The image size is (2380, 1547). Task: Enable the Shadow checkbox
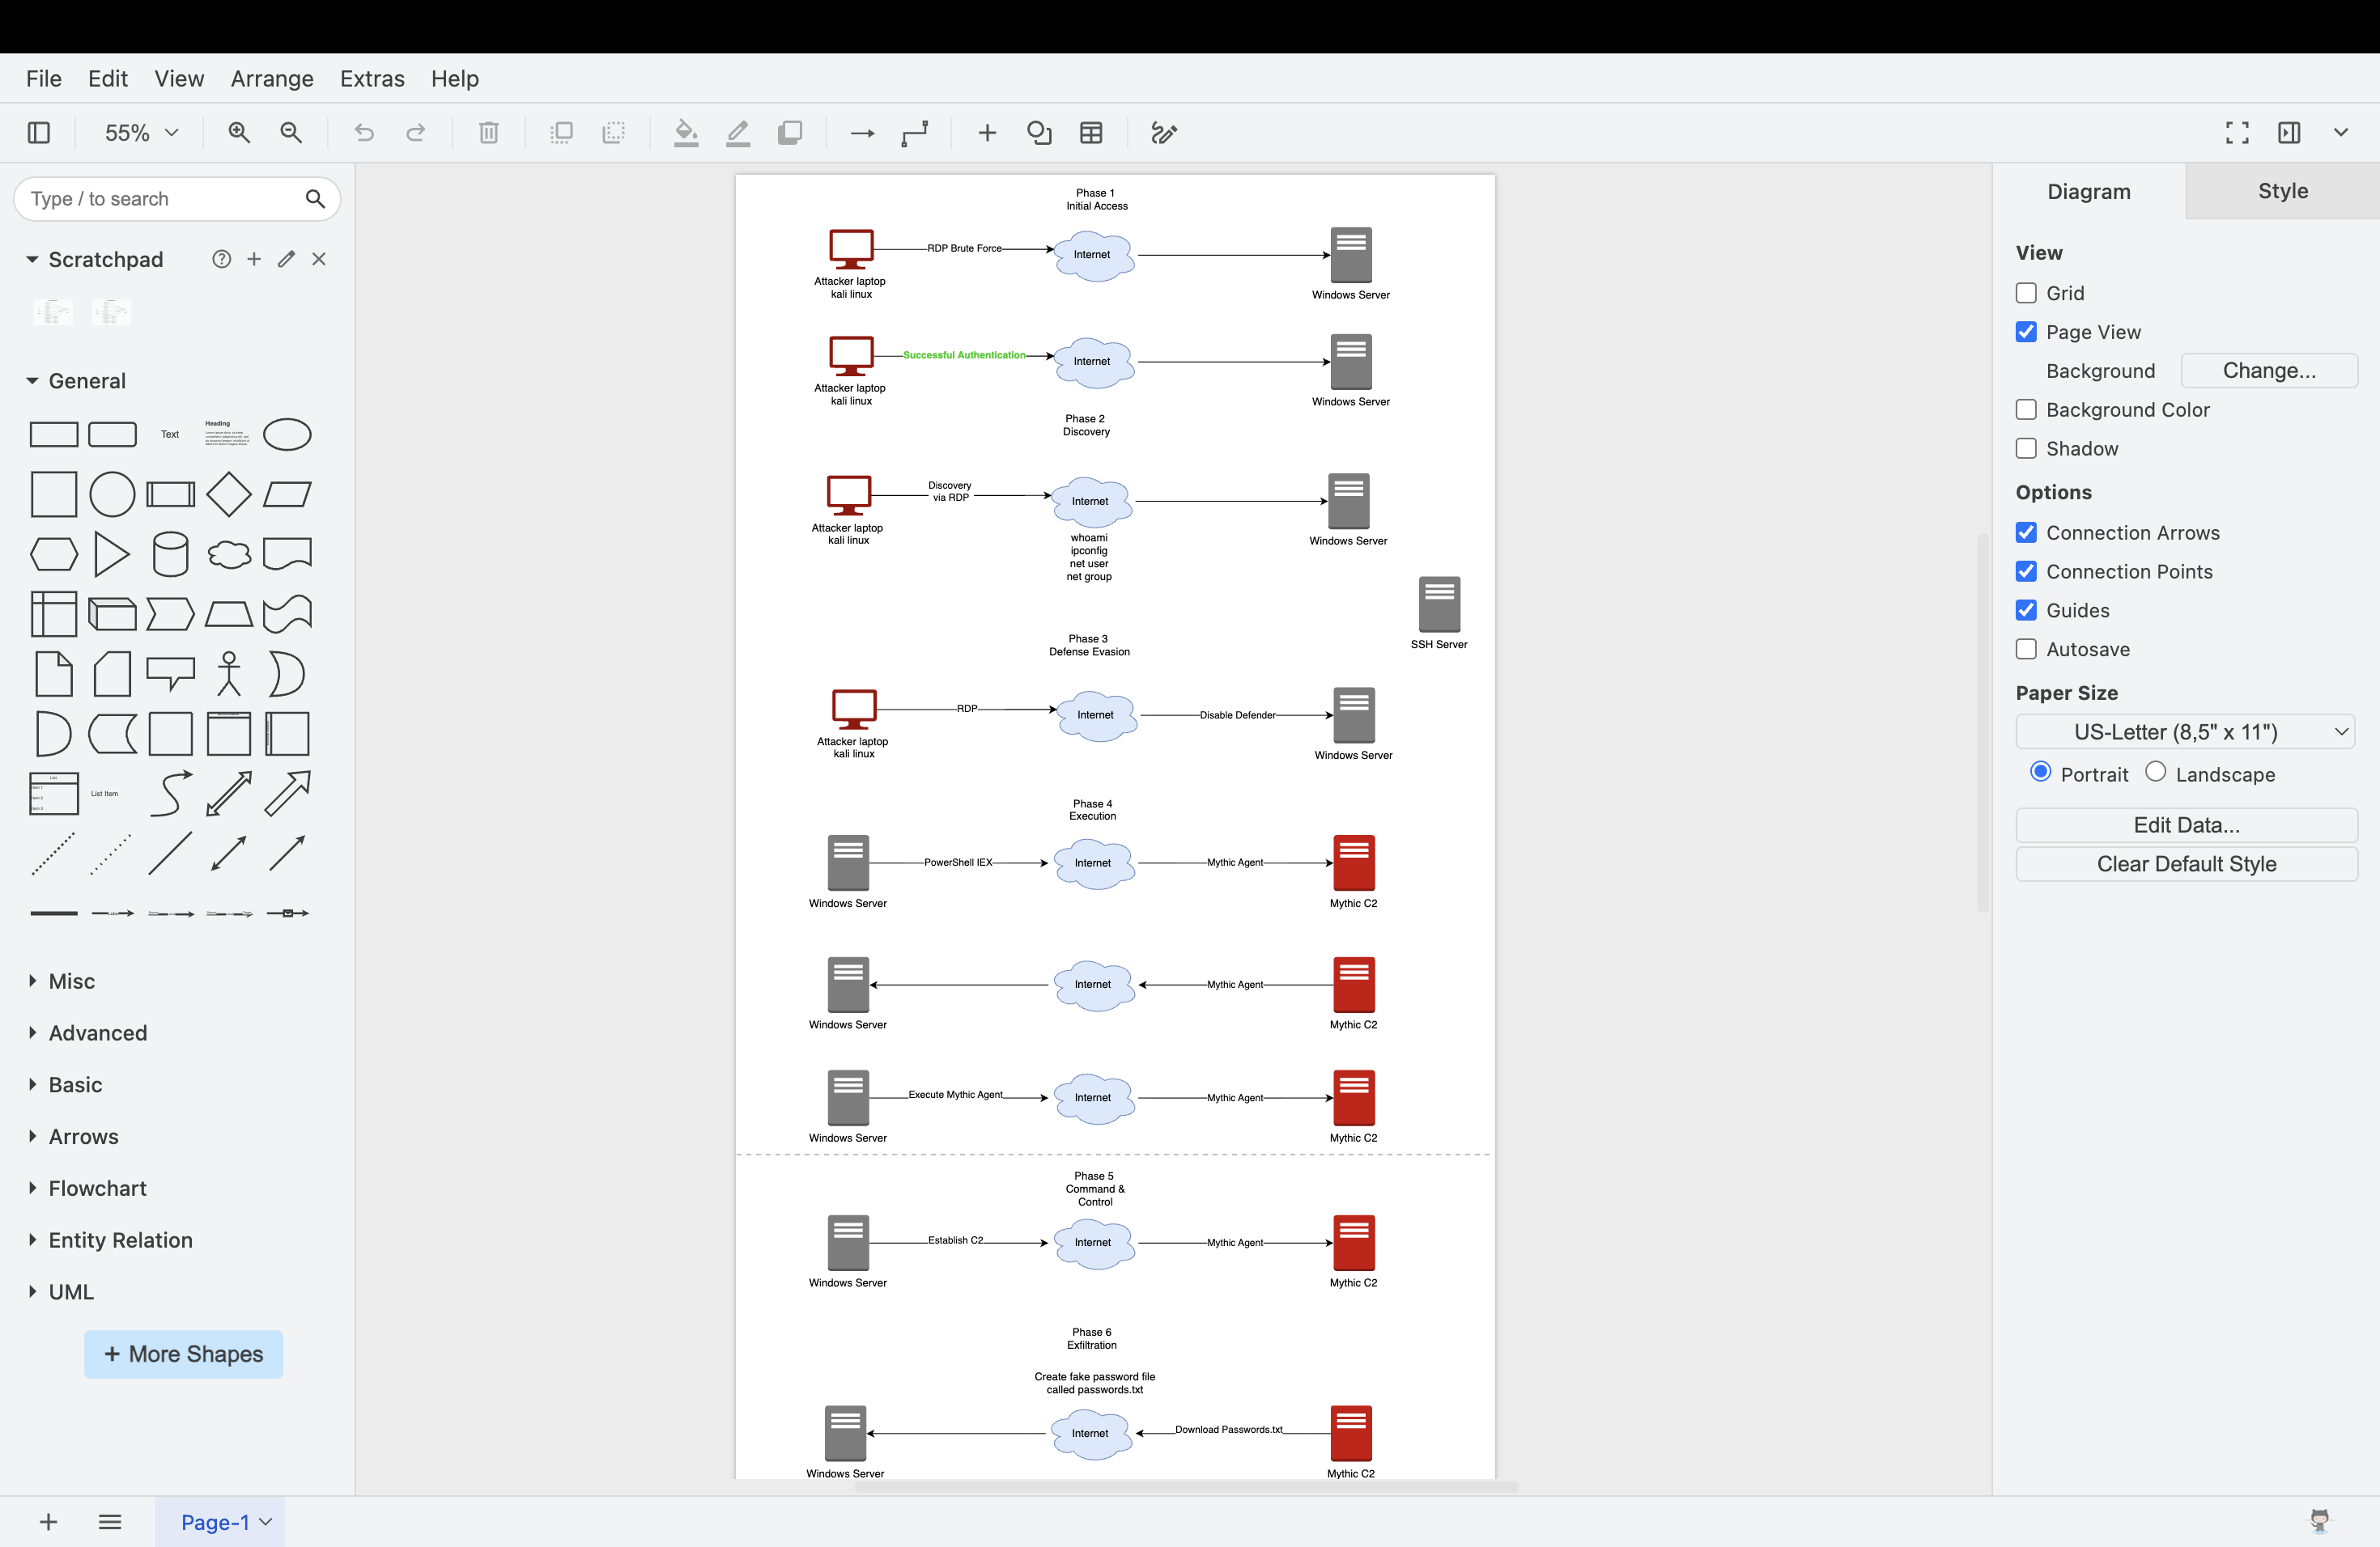2026,449
